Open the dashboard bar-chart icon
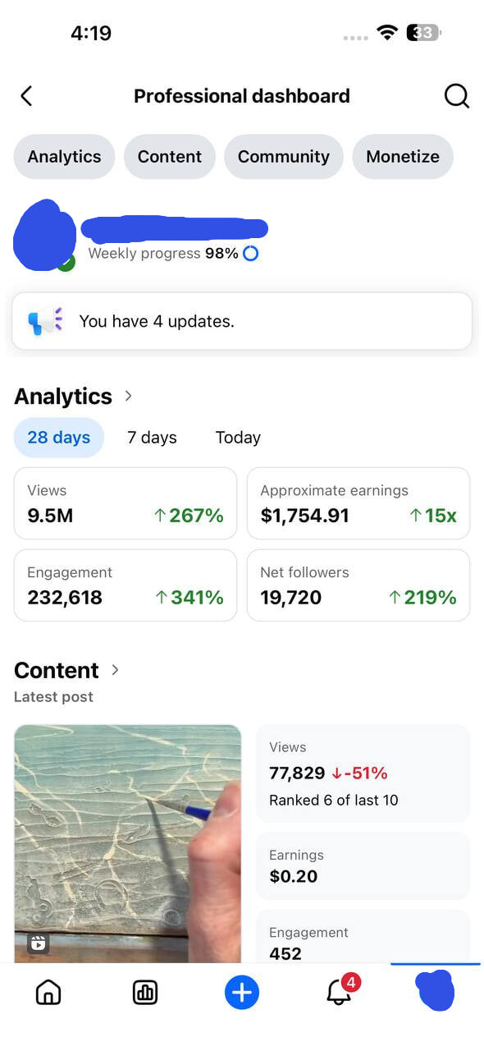 pyautogui.click(x=145, y=993)
